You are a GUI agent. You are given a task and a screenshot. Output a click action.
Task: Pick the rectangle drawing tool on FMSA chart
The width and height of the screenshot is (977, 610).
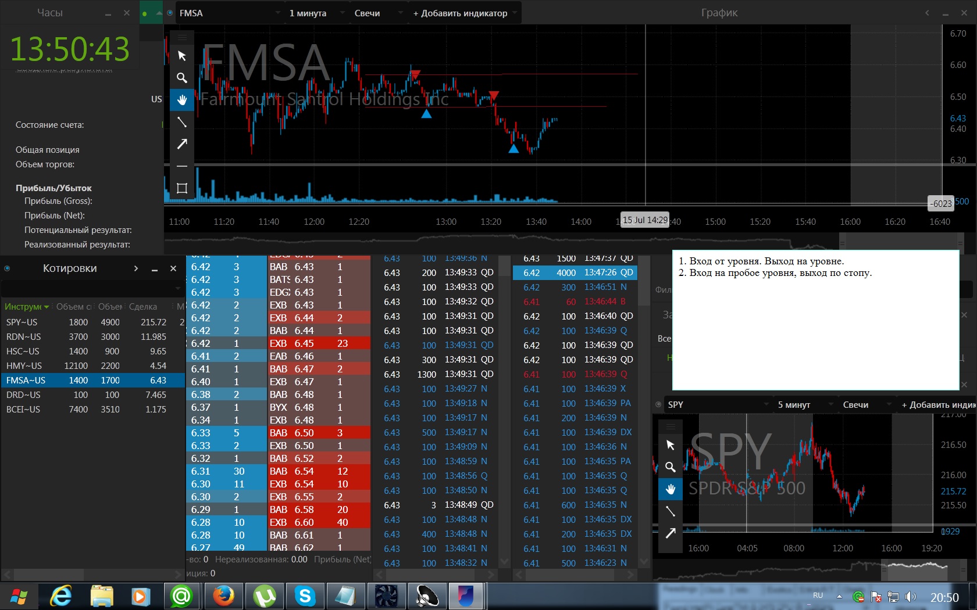tap(182, 188)
